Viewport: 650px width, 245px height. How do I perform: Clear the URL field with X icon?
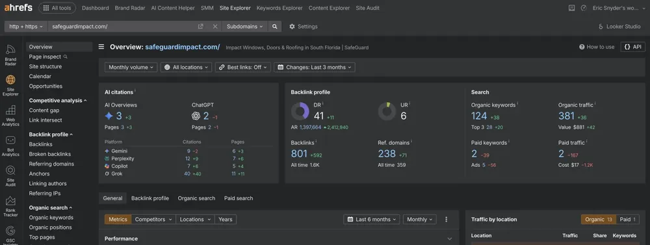(x=214, y=27)
